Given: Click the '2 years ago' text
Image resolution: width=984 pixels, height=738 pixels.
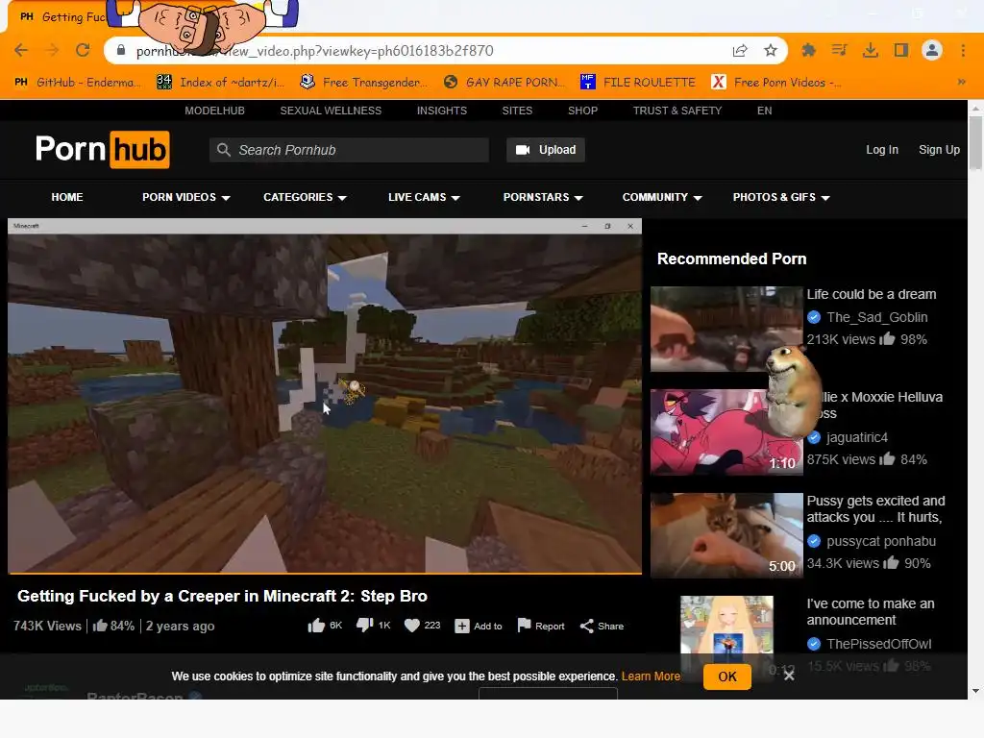Looking at the screenshot, I should coord(180,626).
